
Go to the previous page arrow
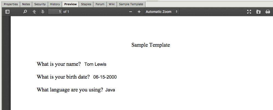(x=34, y=12)
